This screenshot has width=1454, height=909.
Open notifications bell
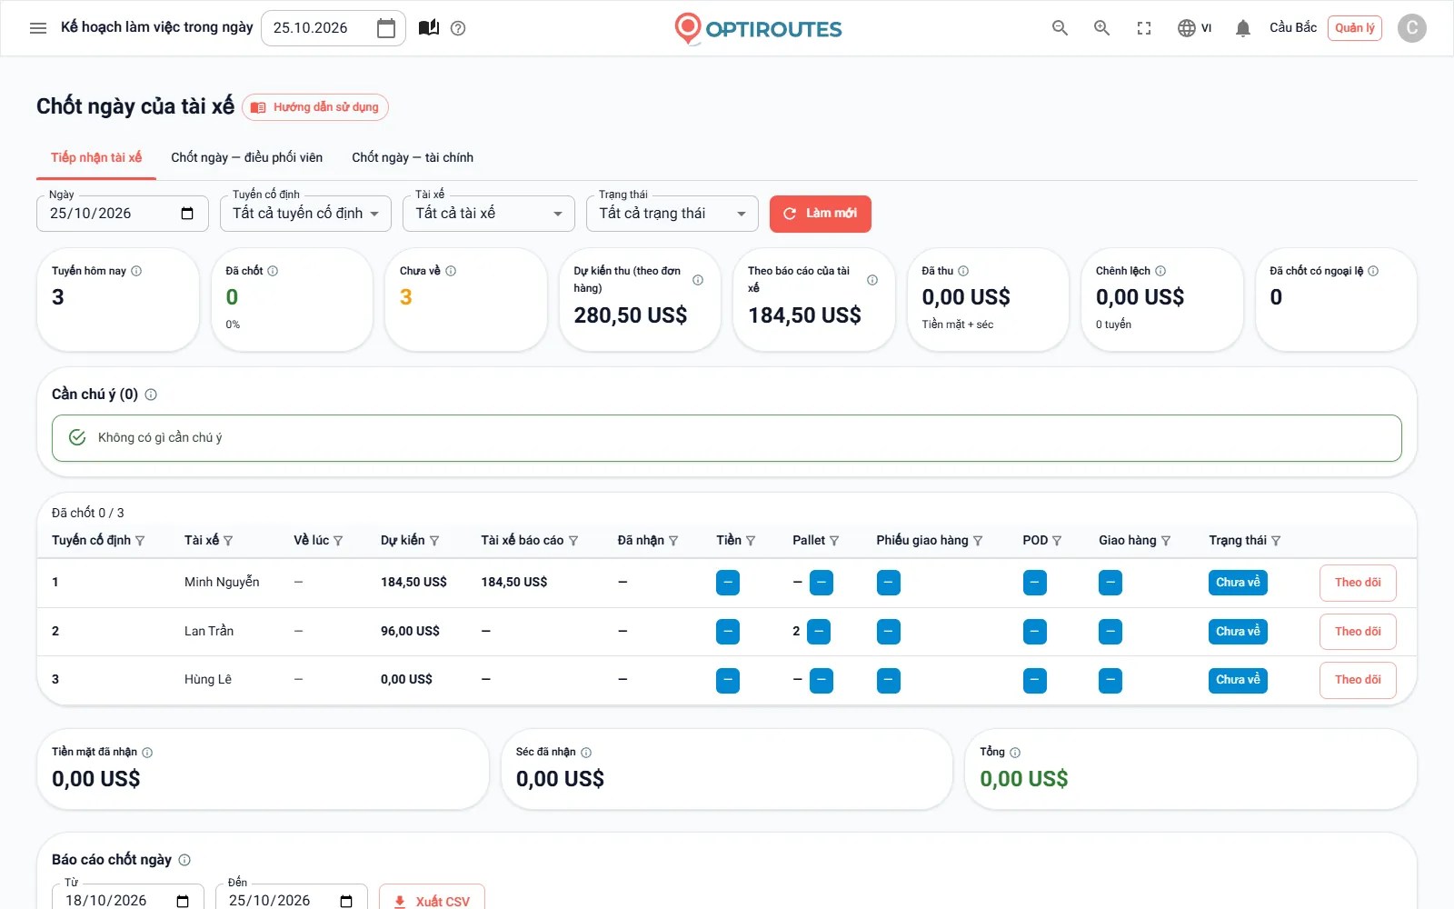click(1243, 28)
